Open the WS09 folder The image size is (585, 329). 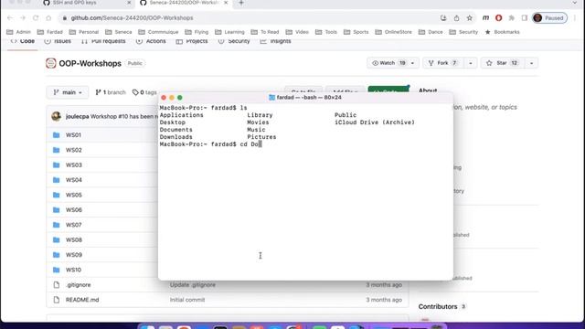(73, 255)
